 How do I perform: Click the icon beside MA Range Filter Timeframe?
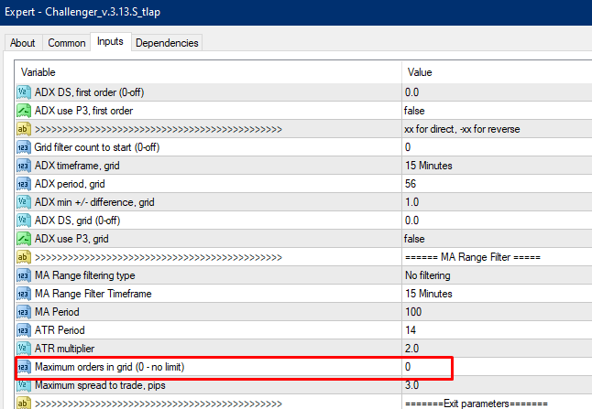point(24,294)
